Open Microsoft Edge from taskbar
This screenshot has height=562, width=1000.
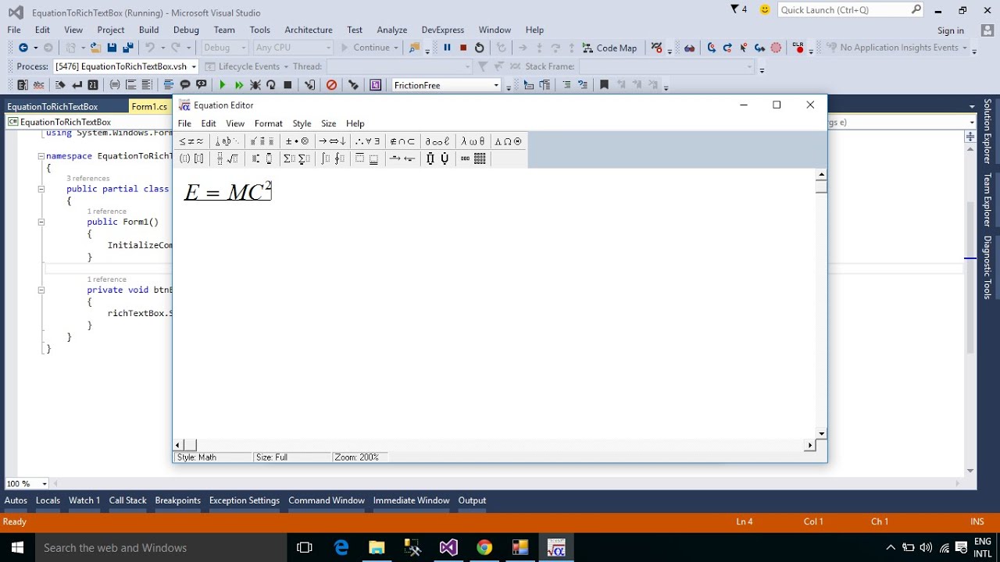coord(341,548)
